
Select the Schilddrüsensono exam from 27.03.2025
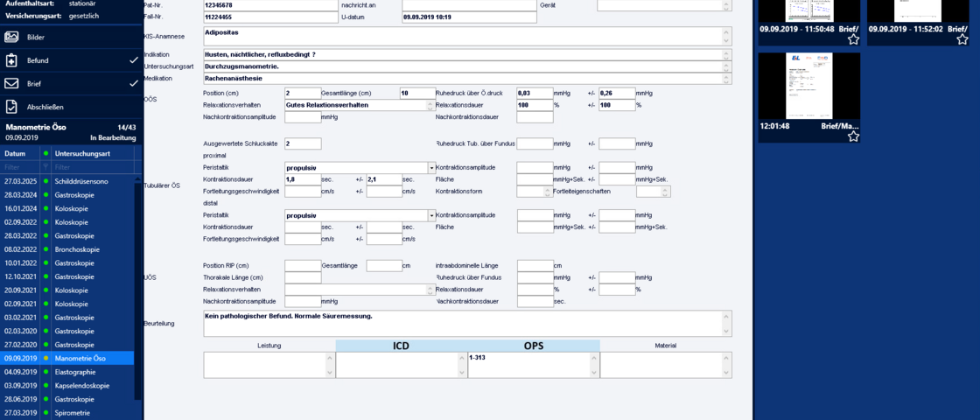66,181
